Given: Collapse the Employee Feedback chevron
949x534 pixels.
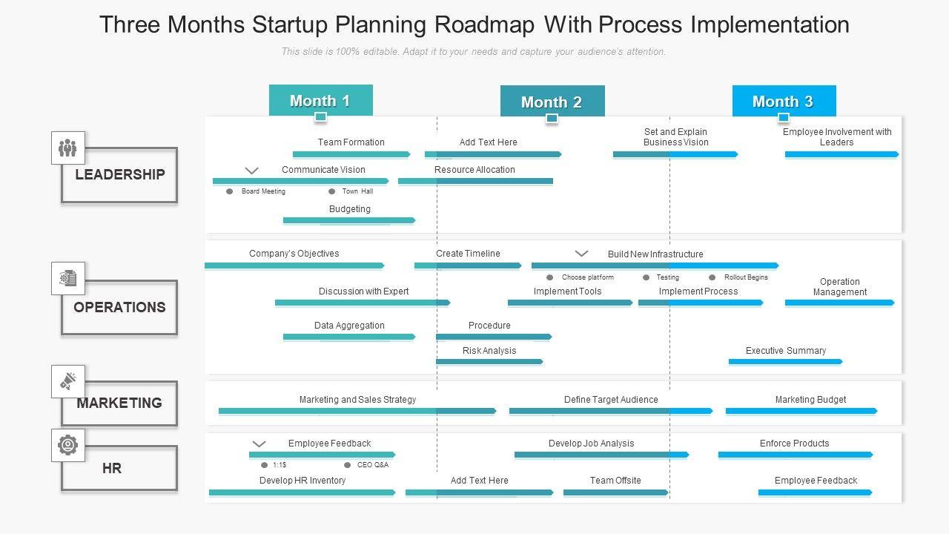Looking at the screenshot, I should click(259, 444).
